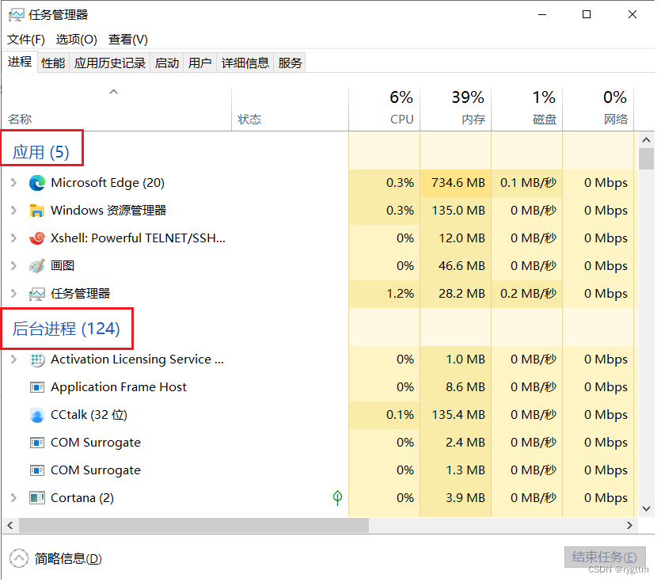Click the Cortana app icon
The width and height of the screenshot is (661, 582).
(37, 498)
